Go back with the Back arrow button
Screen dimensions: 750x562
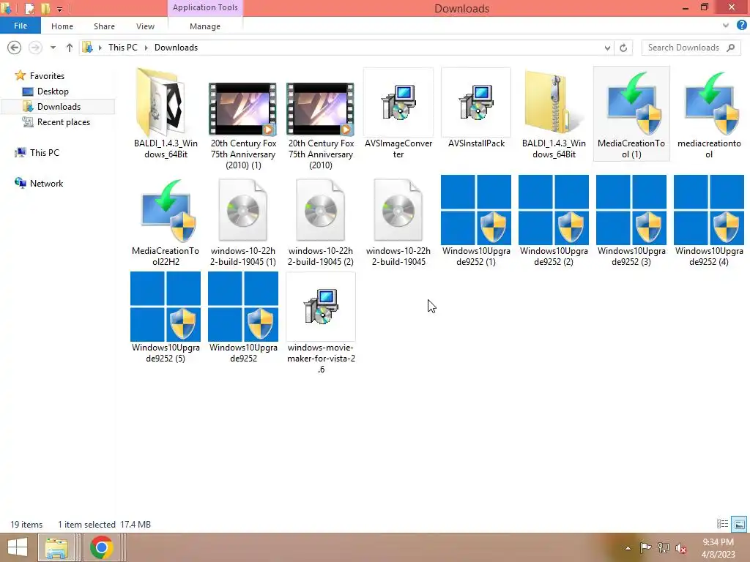(15, 48)
